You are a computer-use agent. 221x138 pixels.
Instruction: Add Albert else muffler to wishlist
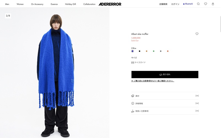(197, 34)
